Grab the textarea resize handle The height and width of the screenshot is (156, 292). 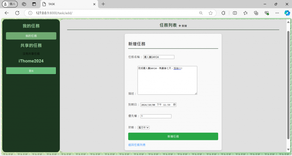(196, 93)
